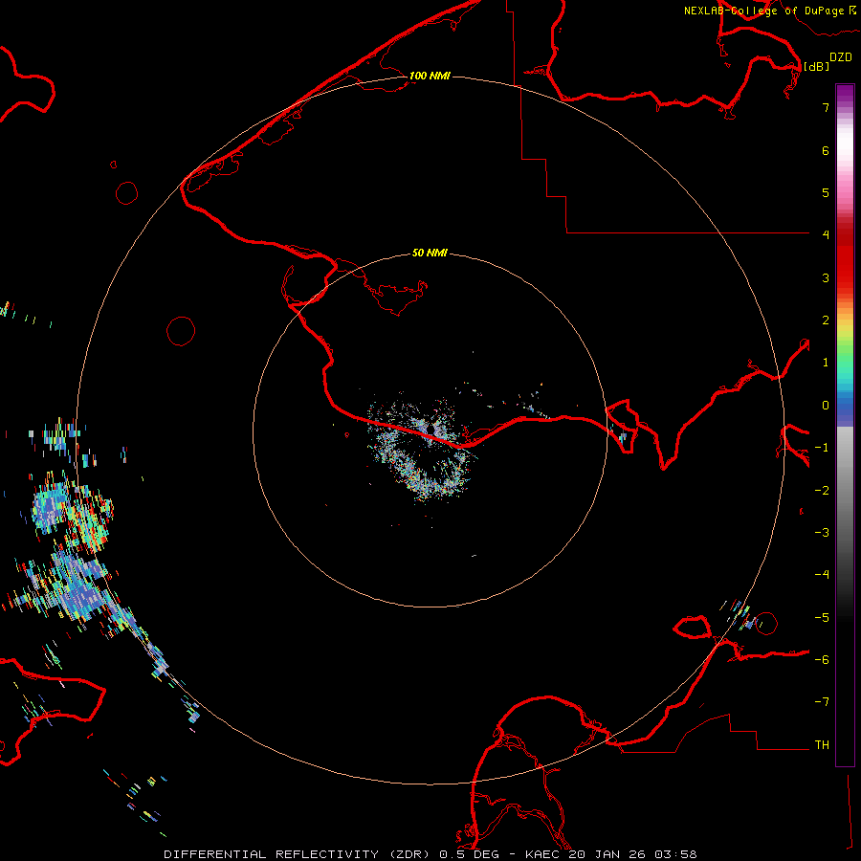Click the KAEC 20 JAN 26 03:58 timestamp
The width and height of the screenshot is (861, 861).
pyautogui.click(x=611, y=854)
